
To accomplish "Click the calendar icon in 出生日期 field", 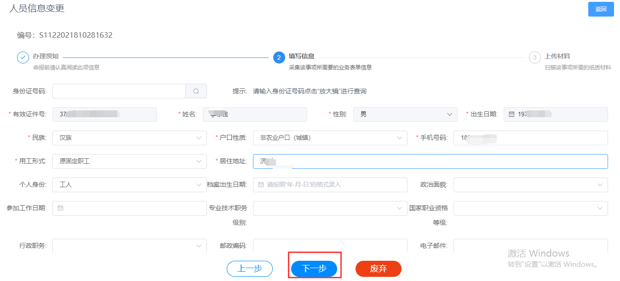I will [511, 114].
